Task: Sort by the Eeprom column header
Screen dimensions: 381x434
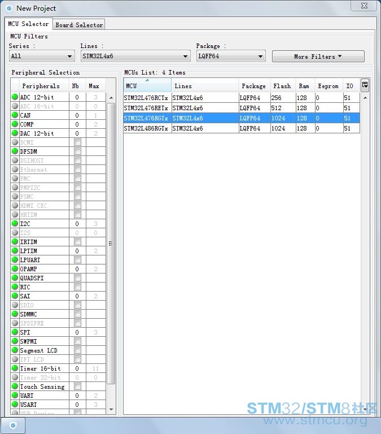Action: click(329, 86)
